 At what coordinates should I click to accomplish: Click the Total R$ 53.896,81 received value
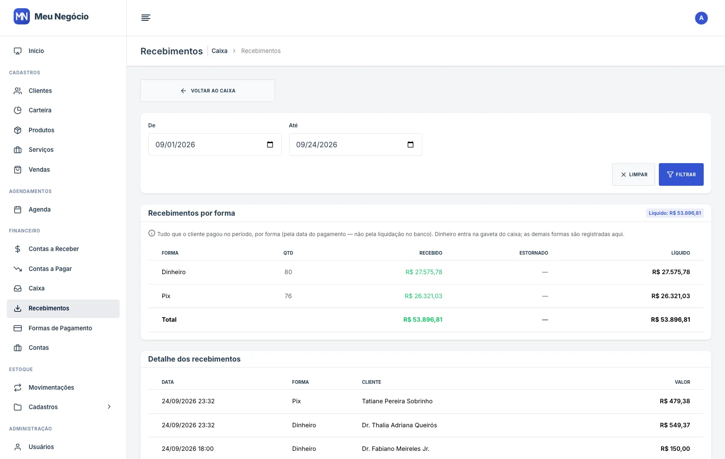(423, 319)
